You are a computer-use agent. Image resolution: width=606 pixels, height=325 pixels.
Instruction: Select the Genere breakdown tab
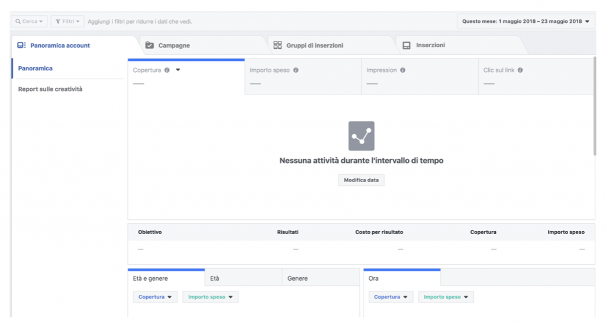[321, 278]
